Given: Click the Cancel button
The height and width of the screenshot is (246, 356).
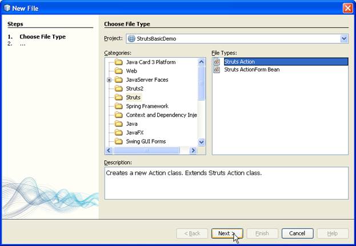Looking at the screenshot, I should (x=297, y=233).
